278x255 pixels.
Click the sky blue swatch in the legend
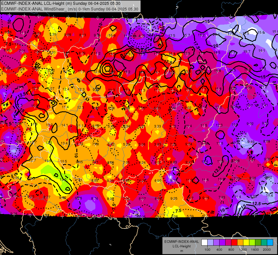[270, 243]
